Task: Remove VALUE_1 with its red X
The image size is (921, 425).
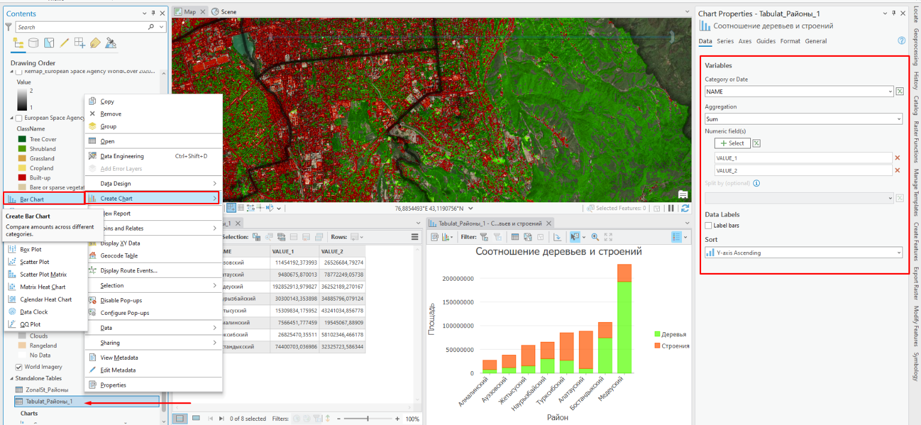Action: pos(897,158)
